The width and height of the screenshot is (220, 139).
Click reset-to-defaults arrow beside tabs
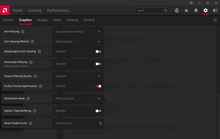(215, 20)
